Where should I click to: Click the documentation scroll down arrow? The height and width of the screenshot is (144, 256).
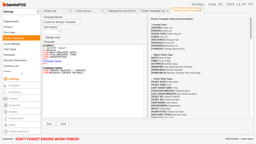251,116
